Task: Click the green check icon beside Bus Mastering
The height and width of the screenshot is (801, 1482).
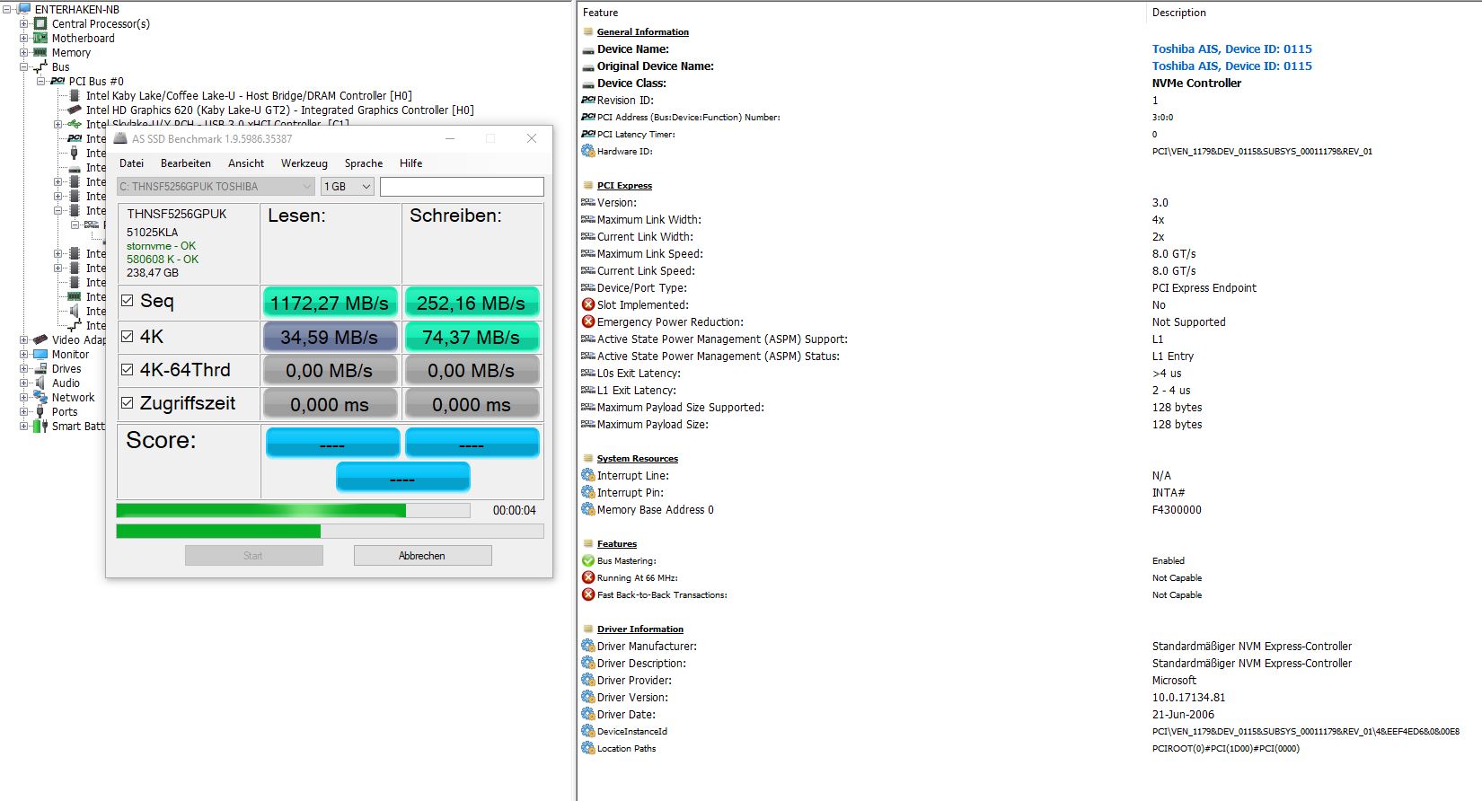Action: [x=588, y=560]
